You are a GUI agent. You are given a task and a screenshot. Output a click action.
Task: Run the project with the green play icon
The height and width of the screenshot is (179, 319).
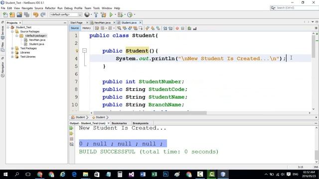coord(111,14)
